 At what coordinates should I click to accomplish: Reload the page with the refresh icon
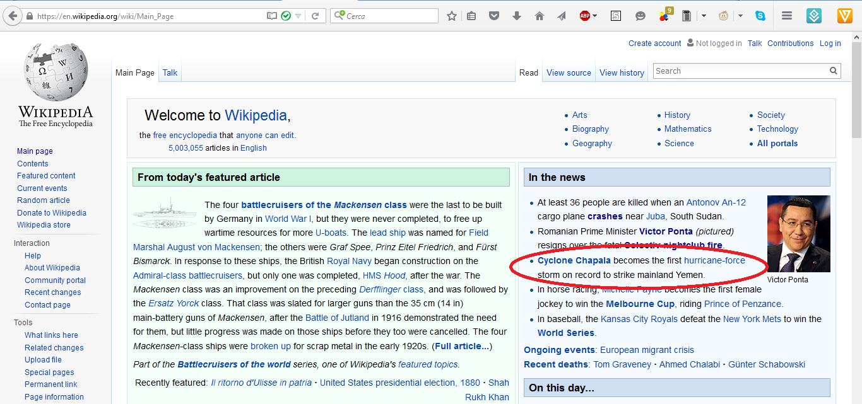[x=315, y=16]
